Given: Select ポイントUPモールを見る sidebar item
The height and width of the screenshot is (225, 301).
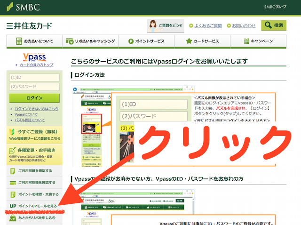Looking at the screenshot, I should (34, 206).
